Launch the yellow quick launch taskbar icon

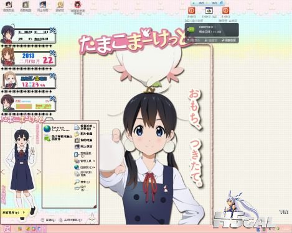28,229
